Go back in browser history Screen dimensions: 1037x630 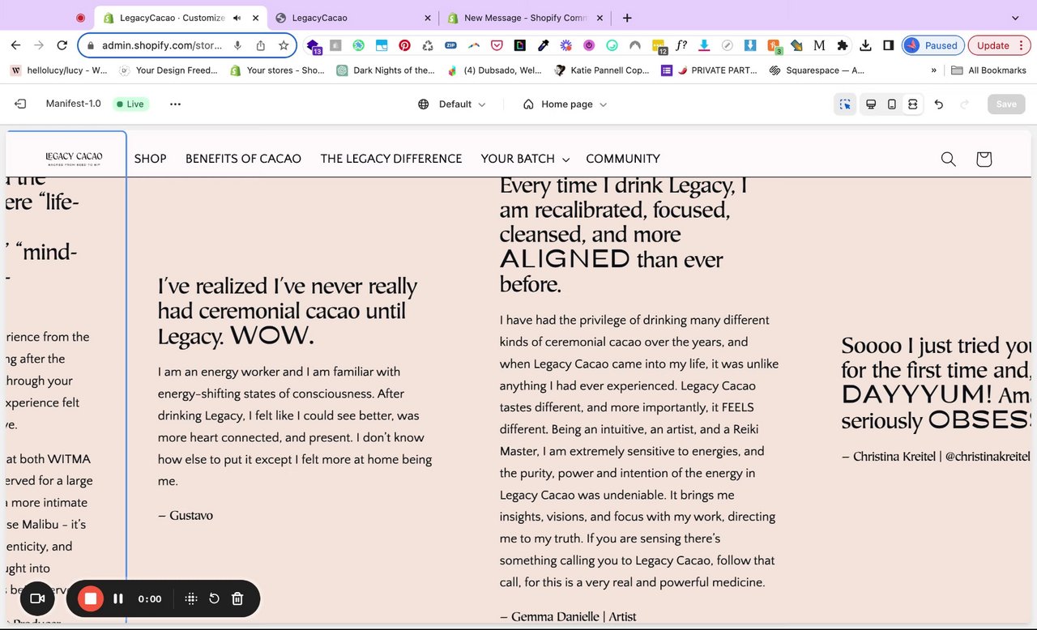15,45
